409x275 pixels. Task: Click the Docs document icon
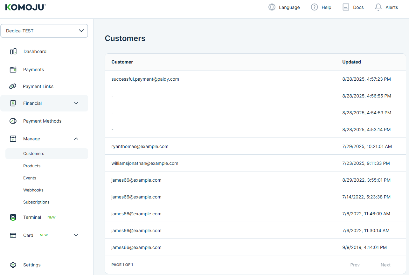(x=346, y=7)
